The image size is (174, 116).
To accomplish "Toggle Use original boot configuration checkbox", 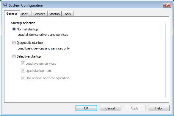I will click(x=23, y=78).
